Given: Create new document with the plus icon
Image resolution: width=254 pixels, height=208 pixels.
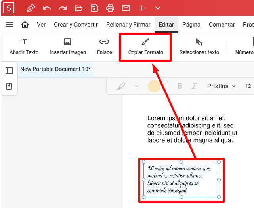Looking at the screenshot, I should (142, 8).
